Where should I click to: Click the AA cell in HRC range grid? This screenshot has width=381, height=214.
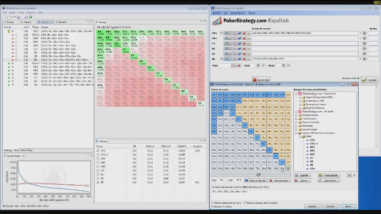pos(100,33)
